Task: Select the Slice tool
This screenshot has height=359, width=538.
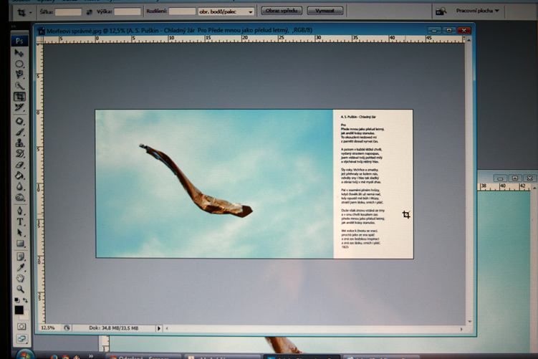Action: pyautogui.click(x=19, y=107)
